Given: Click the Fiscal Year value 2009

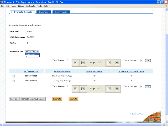Looking at the screenshot, I should (29, 31).
